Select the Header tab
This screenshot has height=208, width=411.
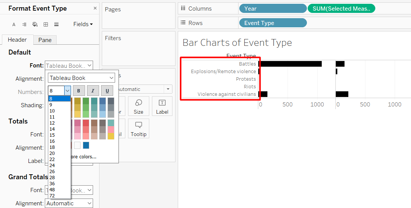[17, 40]
